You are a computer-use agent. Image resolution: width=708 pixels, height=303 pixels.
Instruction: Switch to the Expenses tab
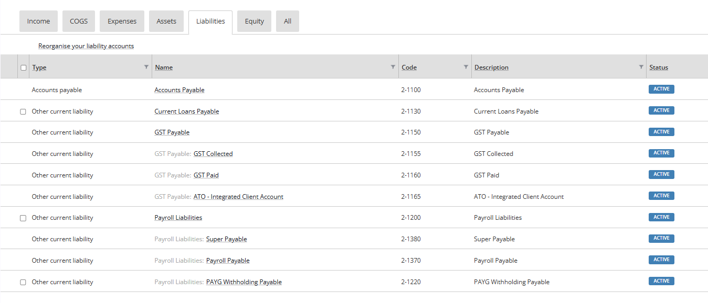point(122,21)
